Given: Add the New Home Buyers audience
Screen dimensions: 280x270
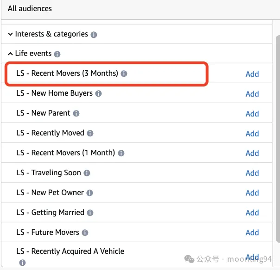Looking at the screenshot, I should (x=252, y=94).
